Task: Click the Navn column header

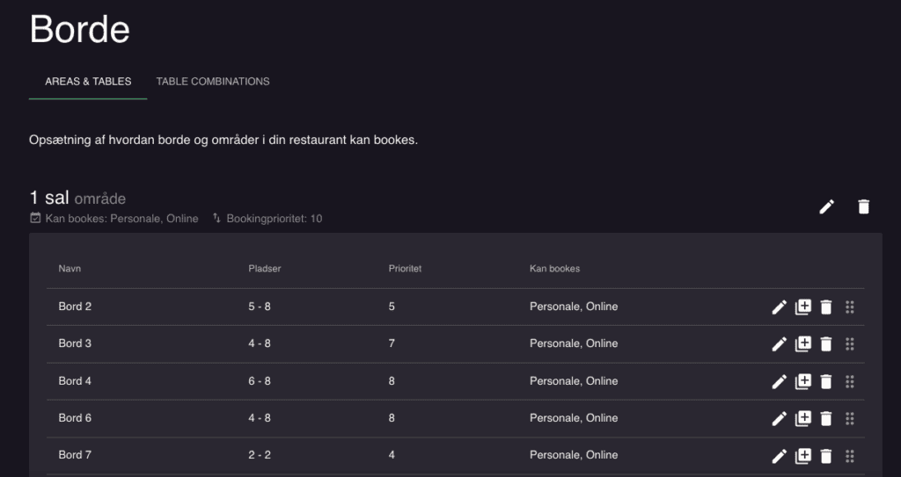Action: click(x=70, y=269)
